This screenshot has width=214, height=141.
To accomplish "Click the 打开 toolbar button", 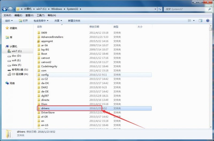I will 23,21.
